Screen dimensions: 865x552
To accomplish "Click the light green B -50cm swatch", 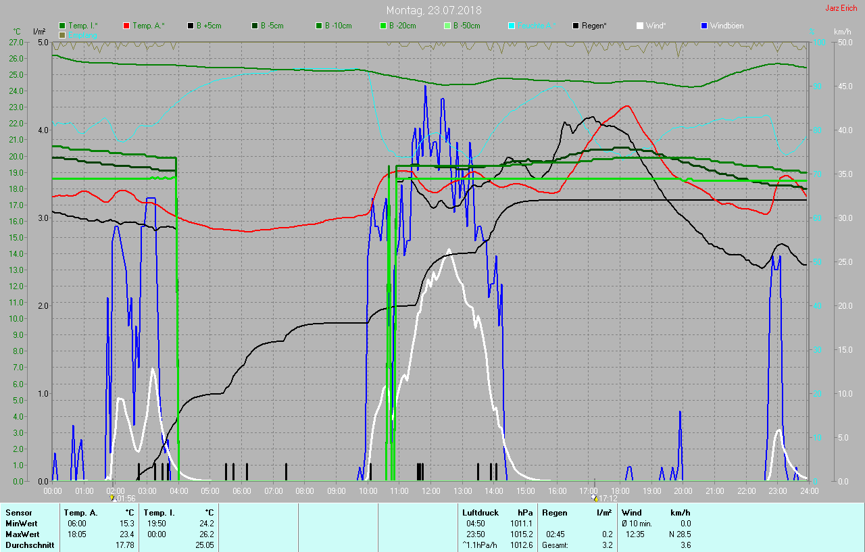I will coord(447,26).
